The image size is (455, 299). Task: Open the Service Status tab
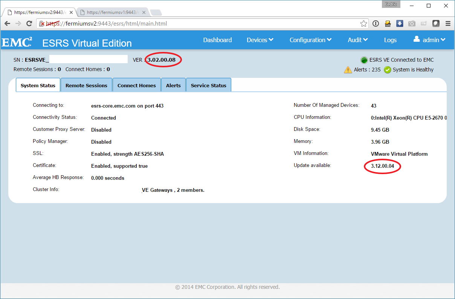208,85
